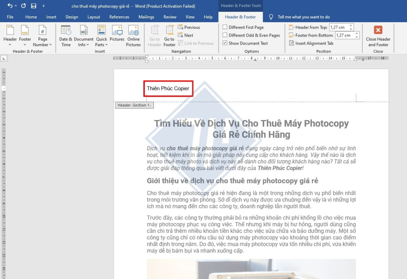Open the Mailings tab

pyautogui.click(x=146, y=17)
